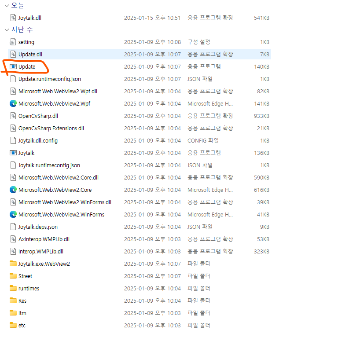Click the Joytalk.dll.config file name
This screenshot has width=349, height=352.
point(38,141)
